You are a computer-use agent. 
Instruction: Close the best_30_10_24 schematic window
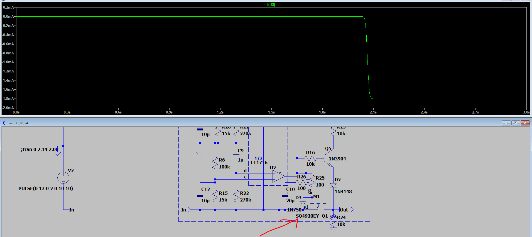(525, 123)
